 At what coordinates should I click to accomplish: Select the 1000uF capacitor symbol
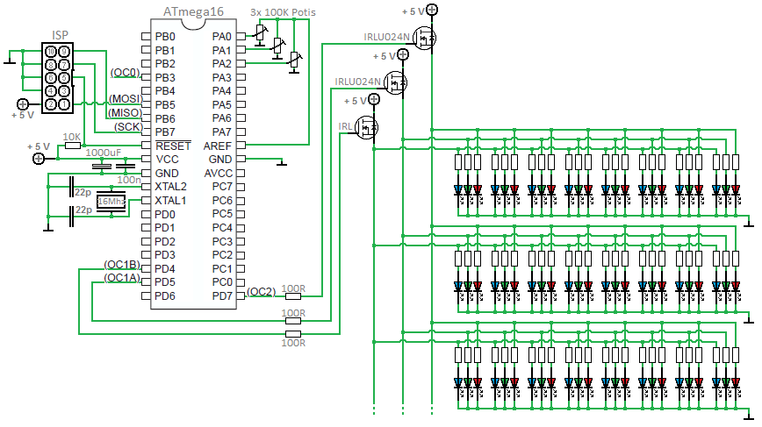pyautogui.click(x=102, y=166)
